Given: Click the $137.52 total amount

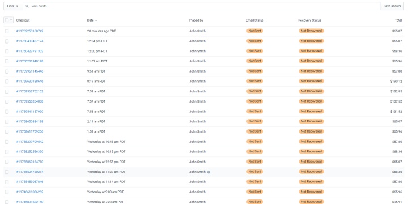Looking at the screenshot, I should [396, 101].
